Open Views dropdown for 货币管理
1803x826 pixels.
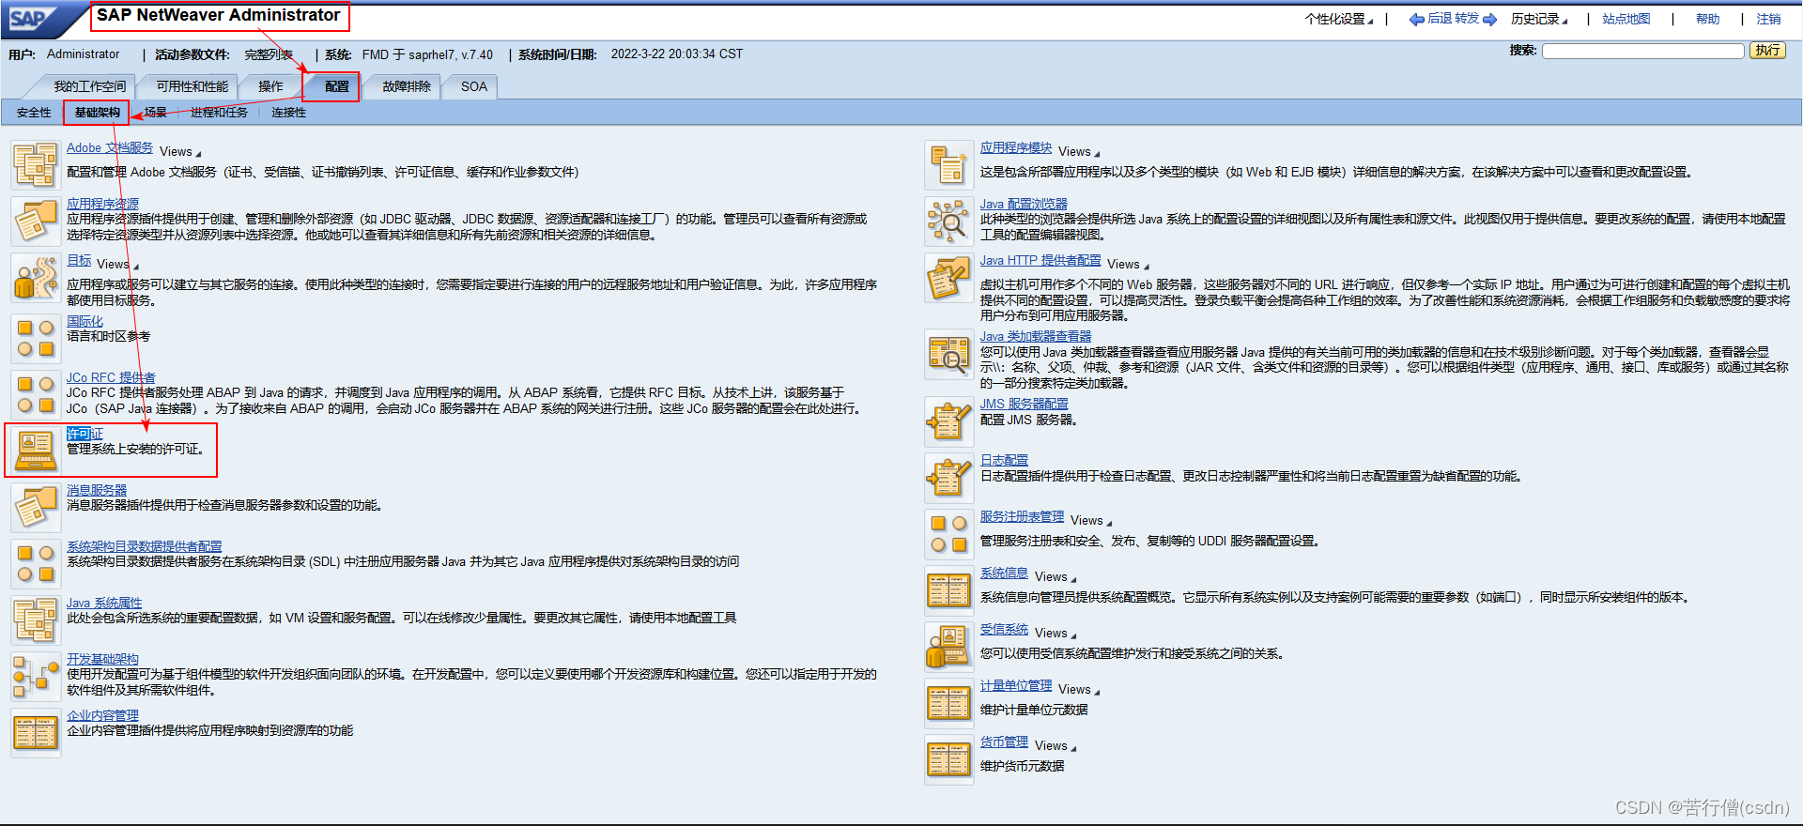tap(1055, 746)
